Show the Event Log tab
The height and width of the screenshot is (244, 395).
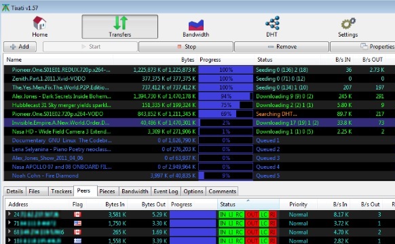166,191
